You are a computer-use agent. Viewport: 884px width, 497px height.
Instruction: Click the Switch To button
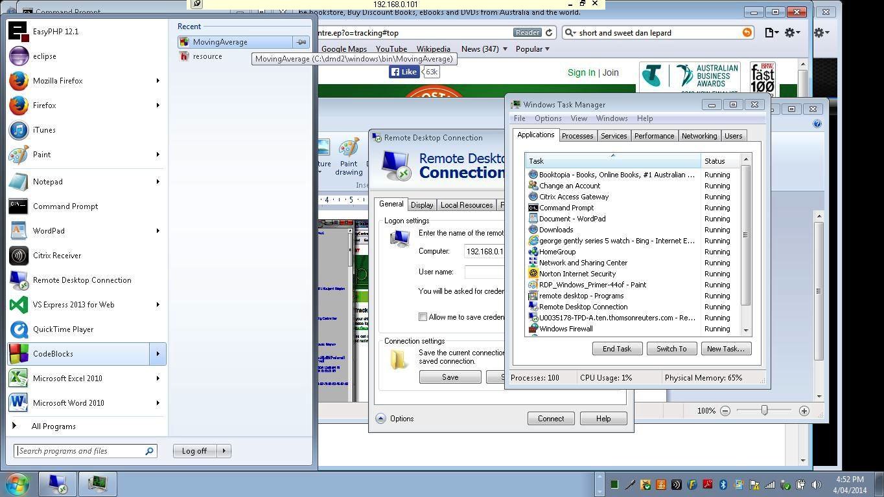[x=671, y=349]
